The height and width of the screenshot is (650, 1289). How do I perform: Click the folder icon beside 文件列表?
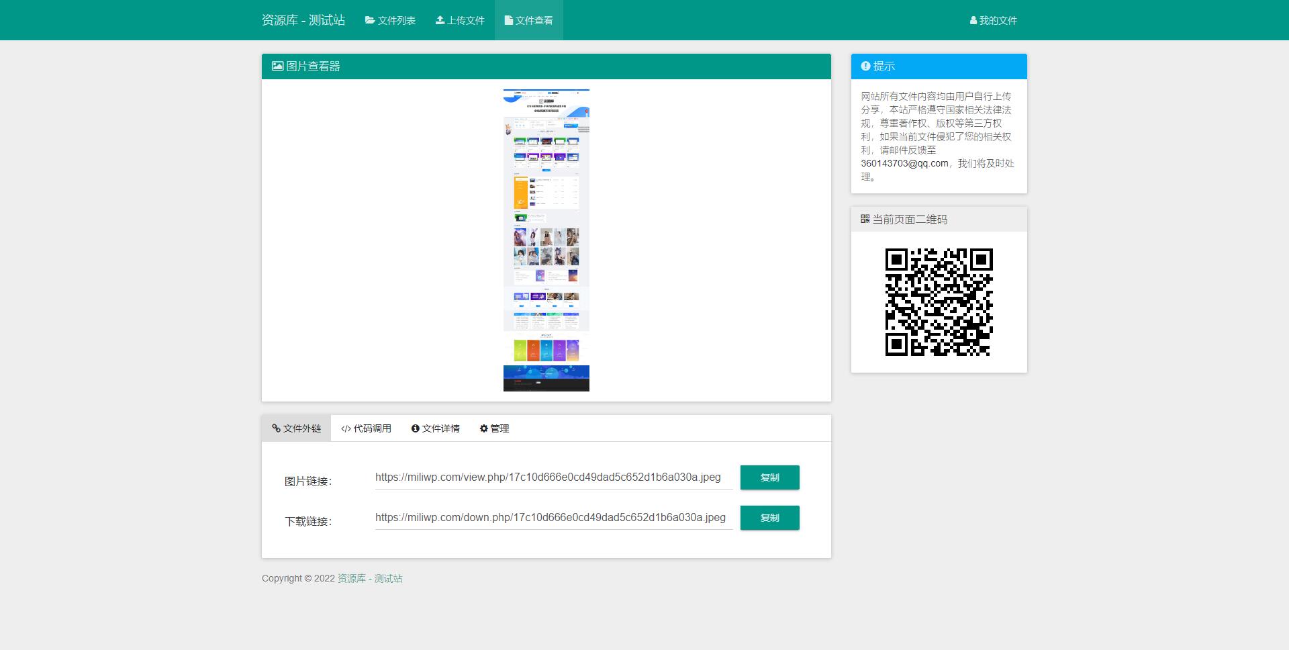(370, 20)
